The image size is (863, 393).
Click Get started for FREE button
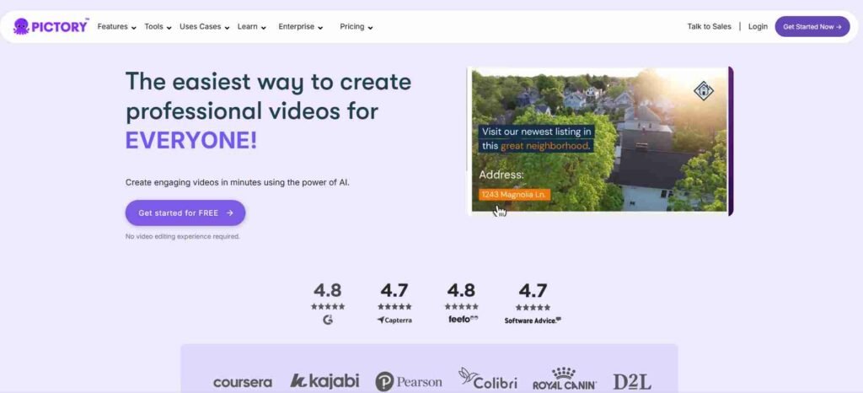point(185,213)
